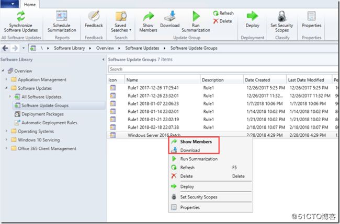Go back with the navigation arrow

pyautogui.click(x=5, y=48)
